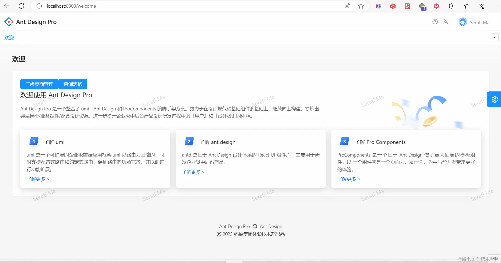Open the Favorites list icon

coord(467,6)
